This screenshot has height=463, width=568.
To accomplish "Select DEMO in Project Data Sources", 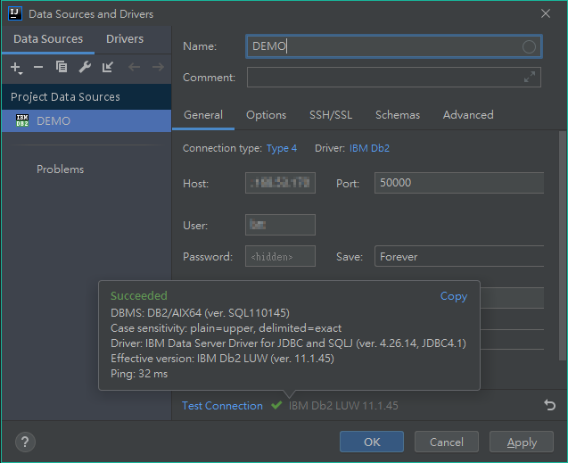I will coord(54,121).
